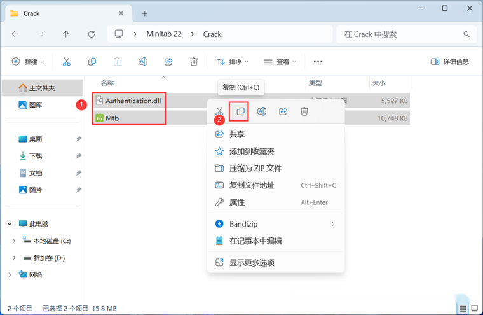
Task: Click the Cut scissors icon in the context menu
Action: (x=219, y=111)
